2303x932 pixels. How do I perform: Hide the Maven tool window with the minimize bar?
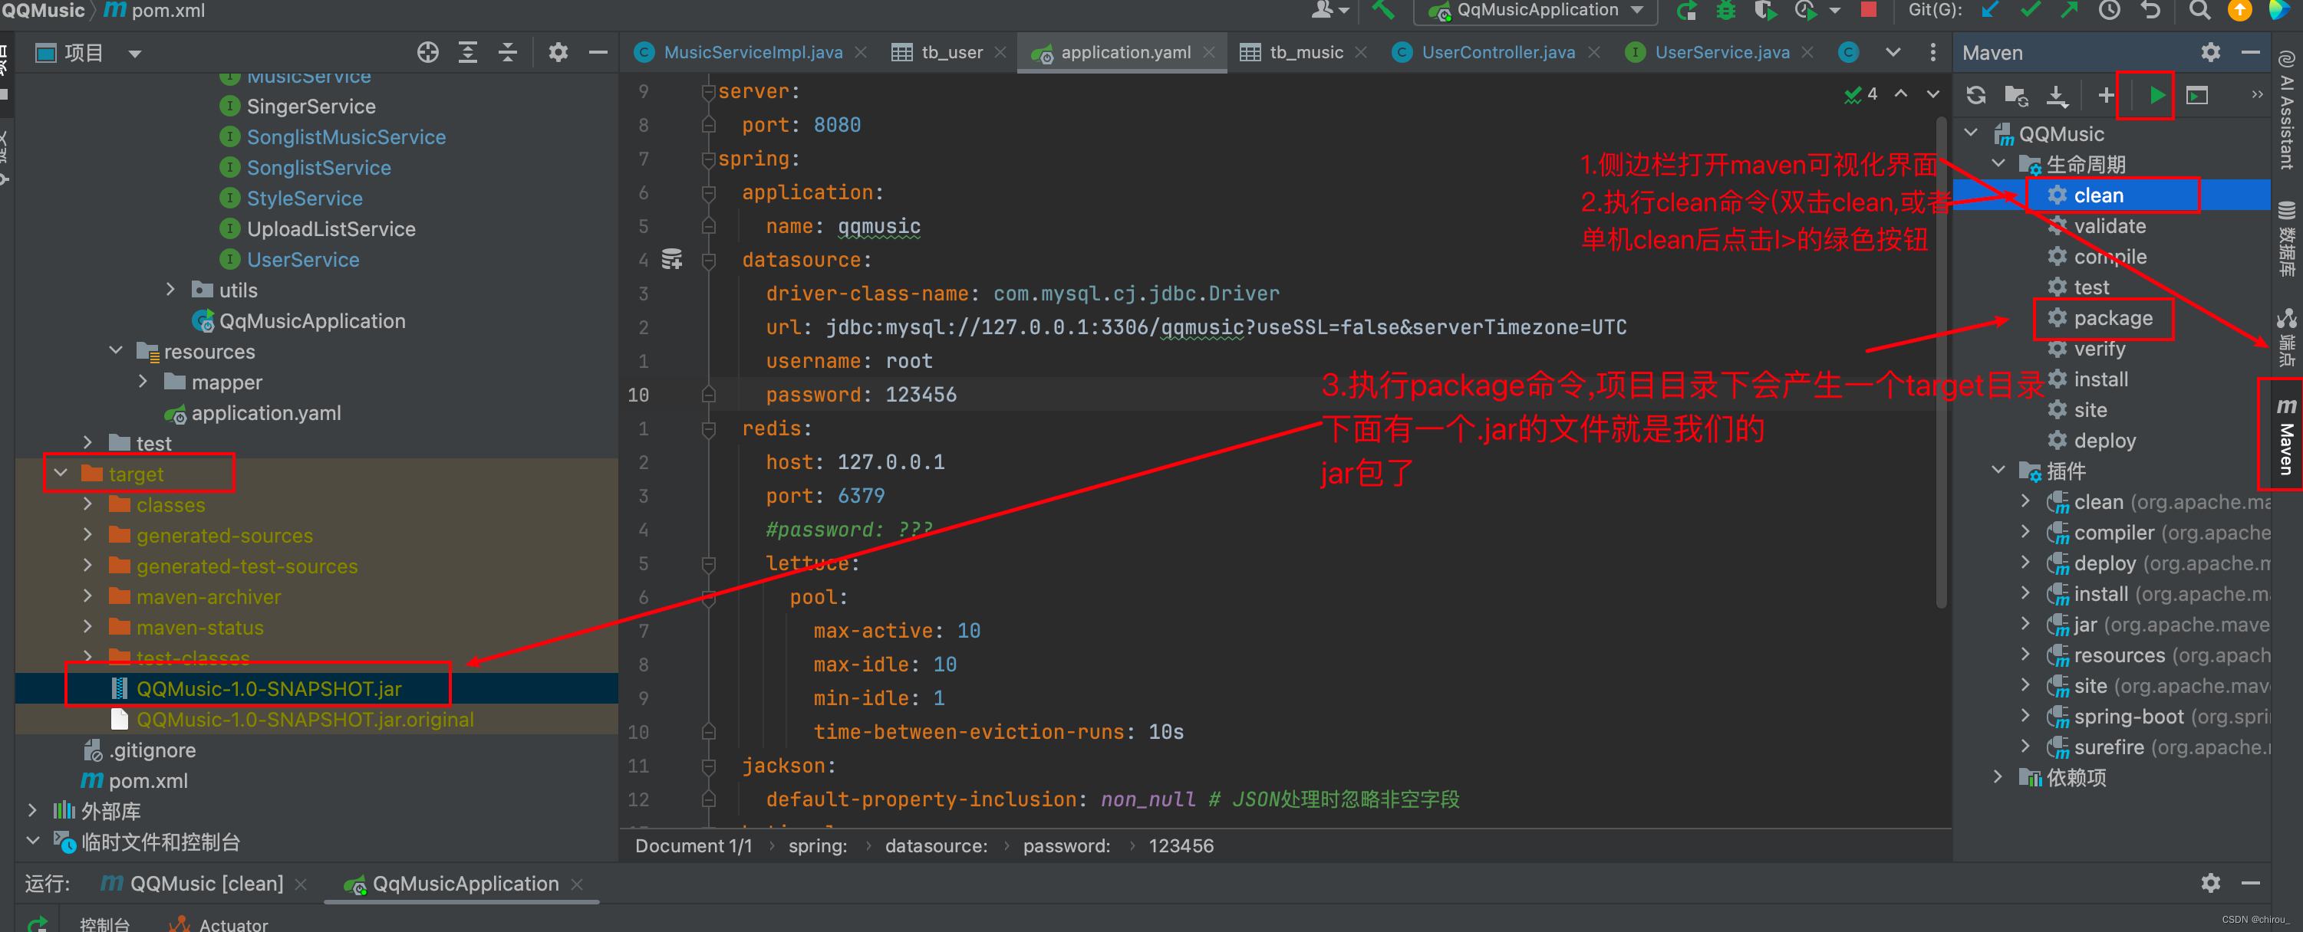pyautogui.click(x=2251, y=52)
